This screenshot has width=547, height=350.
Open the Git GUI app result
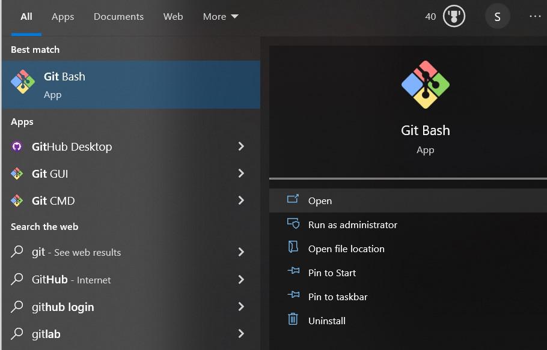pos(131,173)
